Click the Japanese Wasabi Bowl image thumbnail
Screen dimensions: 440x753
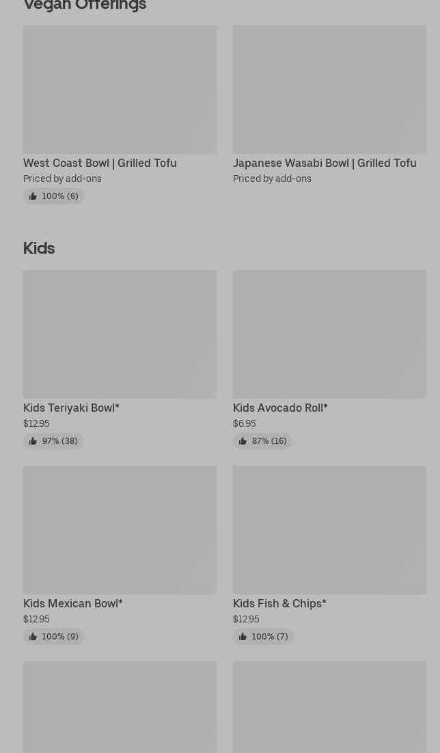[x=329, y=90]
